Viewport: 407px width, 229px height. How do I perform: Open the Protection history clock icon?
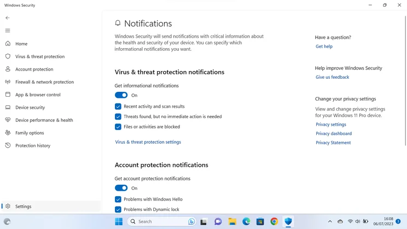pos(8,145)
